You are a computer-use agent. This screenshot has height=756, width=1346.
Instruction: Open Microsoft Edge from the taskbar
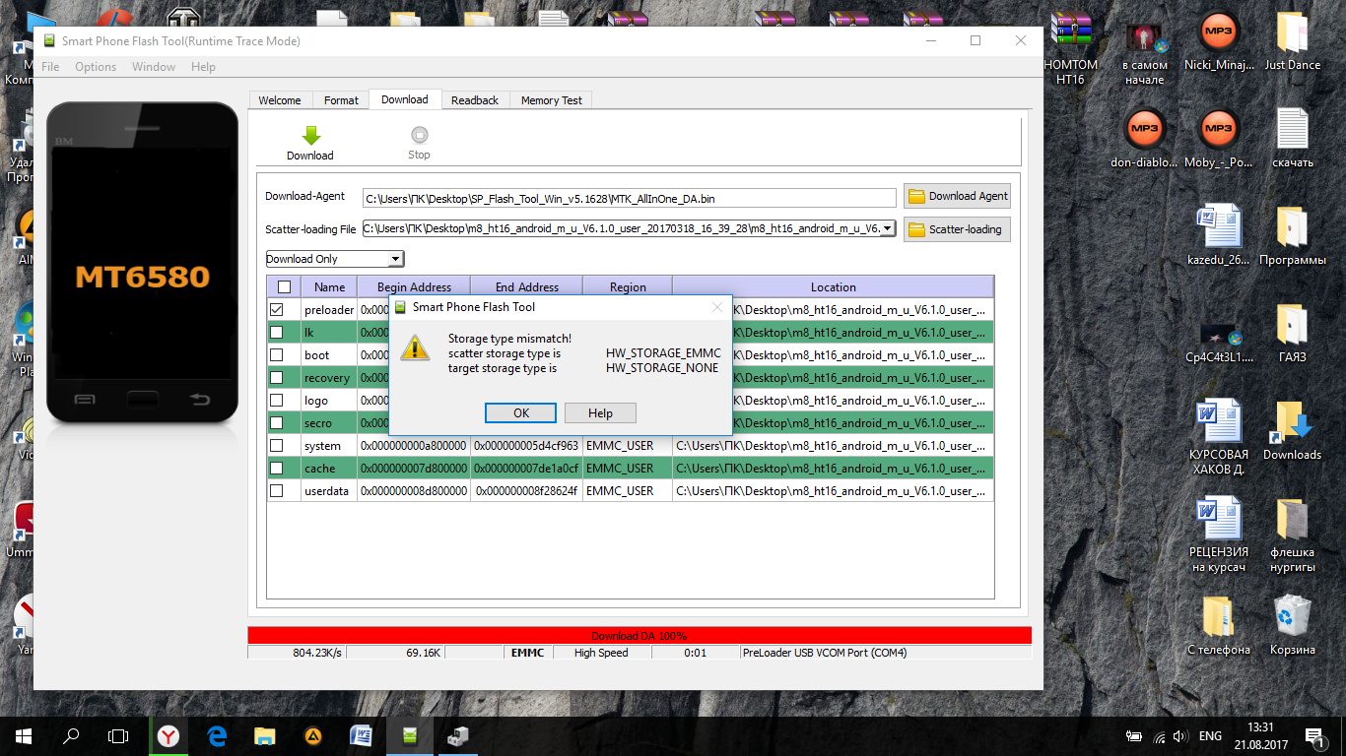(x=217, y=735)
